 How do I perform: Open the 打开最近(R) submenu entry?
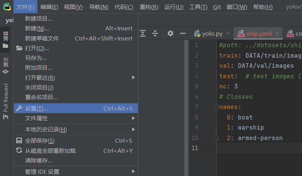[76, 78]
